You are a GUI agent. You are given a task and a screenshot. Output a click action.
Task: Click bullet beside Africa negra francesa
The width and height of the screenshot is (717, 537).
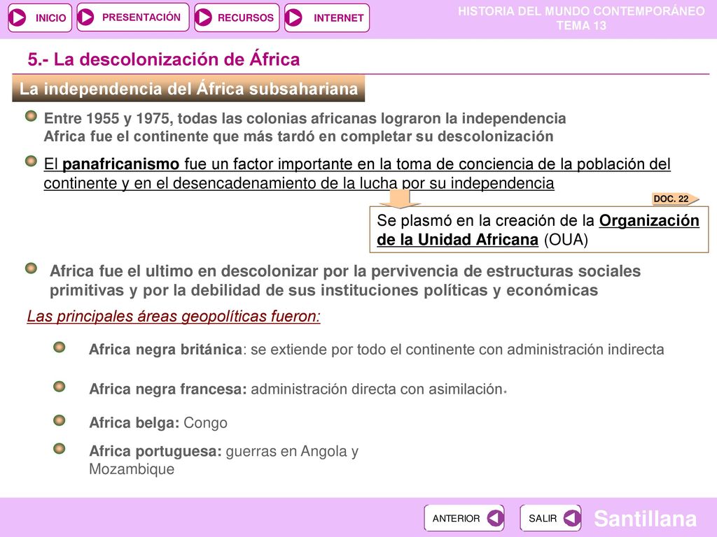point(60,387)
